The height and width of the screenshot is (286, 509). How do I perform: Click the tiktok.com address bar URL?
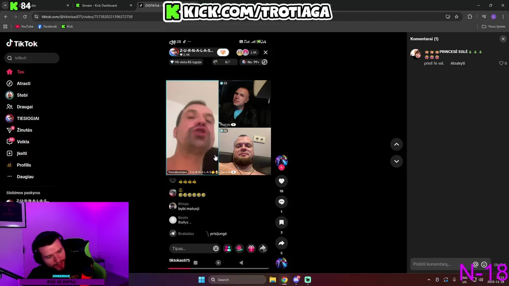(87, 17)
